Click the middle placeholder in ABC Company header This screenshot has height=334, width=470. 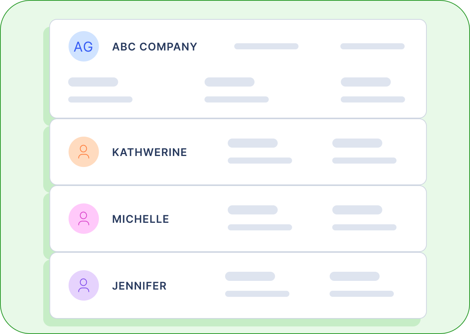pos(266,46)
